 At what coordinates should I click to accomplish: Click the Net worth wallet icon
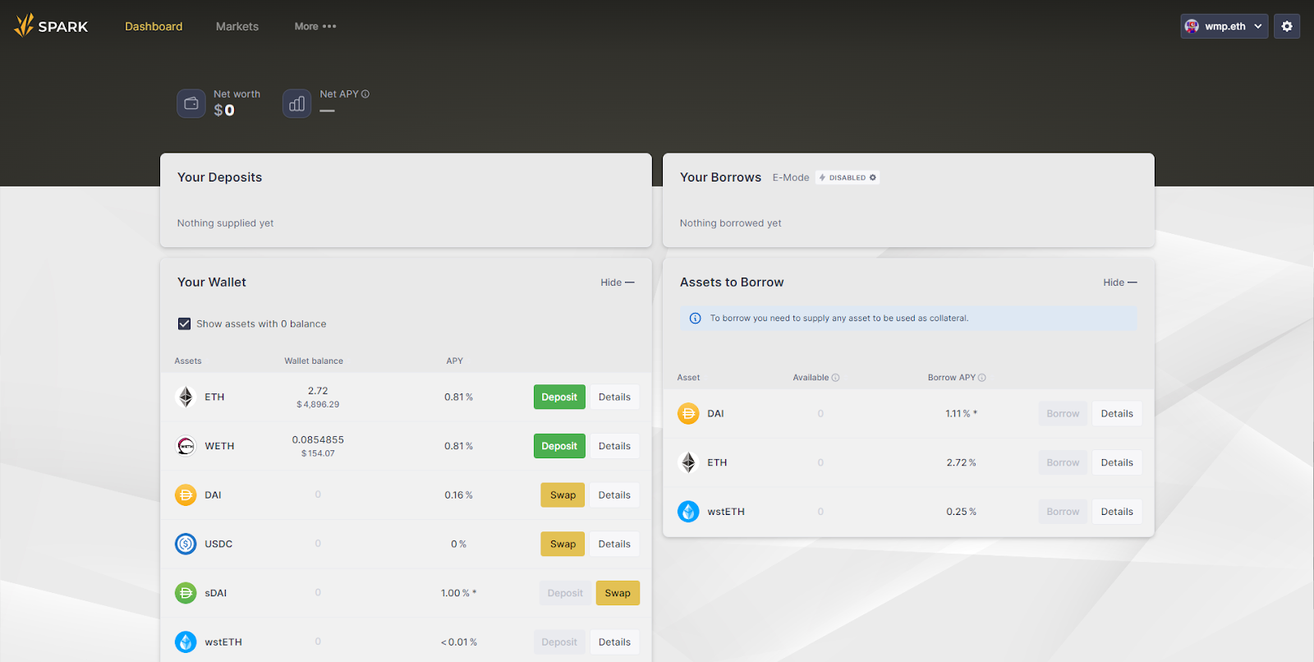point(191,103)
